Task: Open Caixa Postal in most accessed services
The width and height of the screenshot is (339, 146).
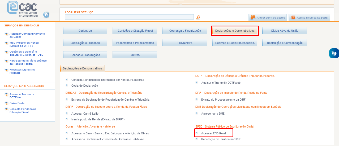Action: click(17, 103)
